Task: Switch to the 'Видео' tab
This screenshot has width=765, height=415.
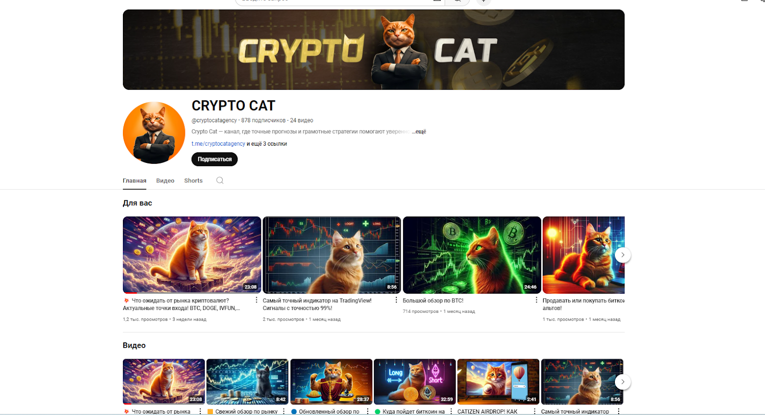Action: 165,181
